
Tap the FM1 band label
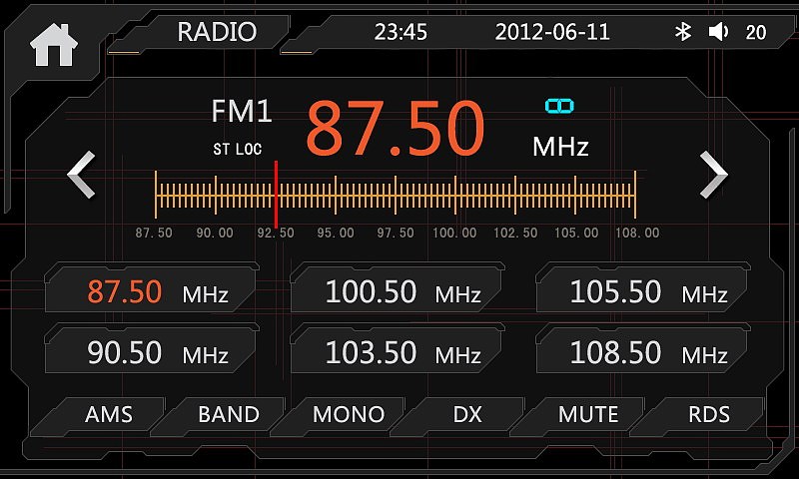[242, 111]
